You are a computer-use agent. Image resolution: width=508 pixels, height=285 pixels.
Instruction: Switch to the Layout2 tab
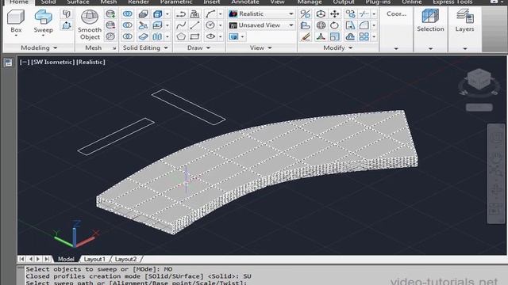tap(125, 259)
